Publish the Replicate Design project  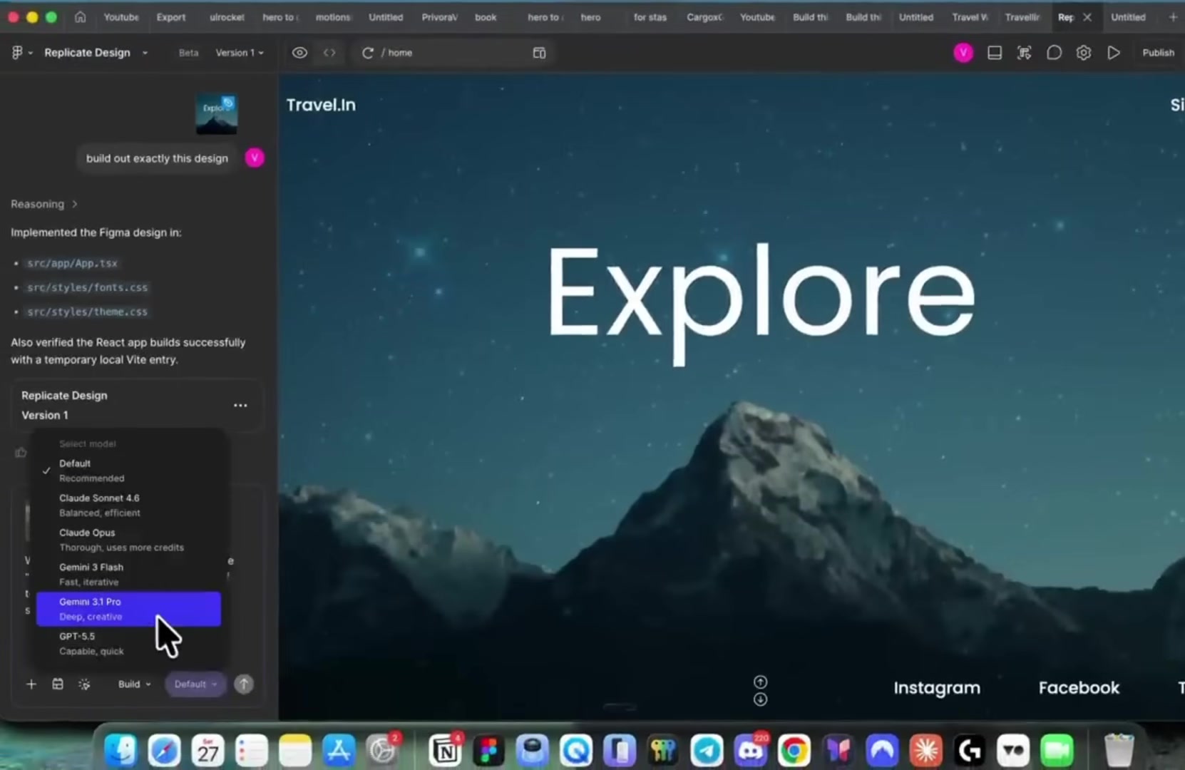click(1158, 53)
